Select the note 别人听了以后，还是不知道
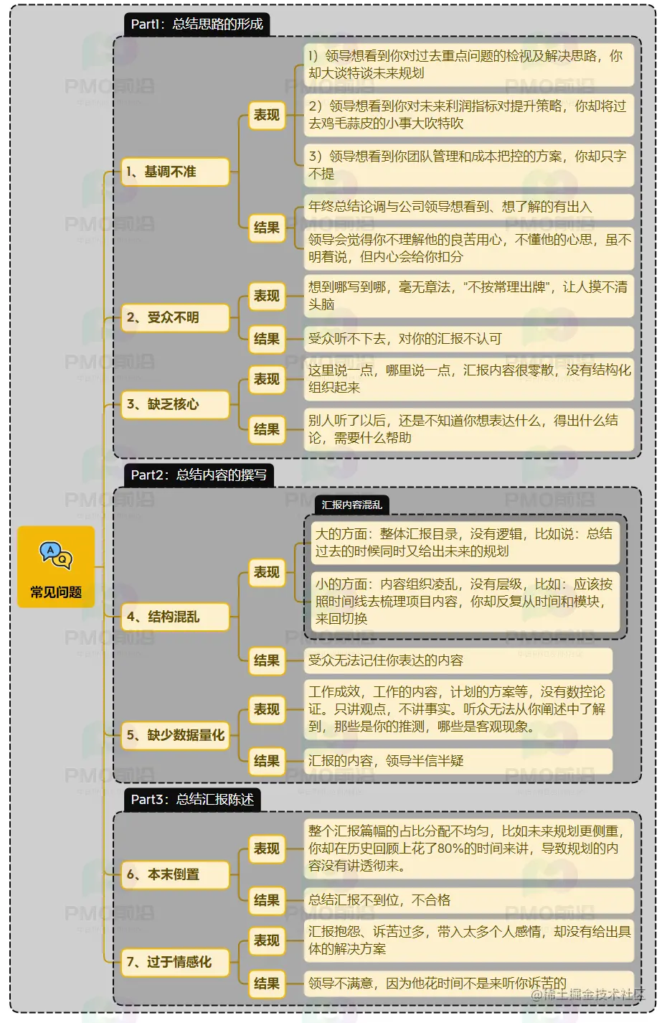The width and height of the screenshot is (667, 1023). click(469, 429)
